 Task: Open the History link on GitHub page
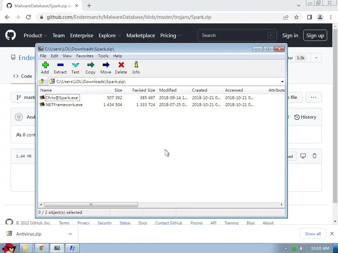305,117
